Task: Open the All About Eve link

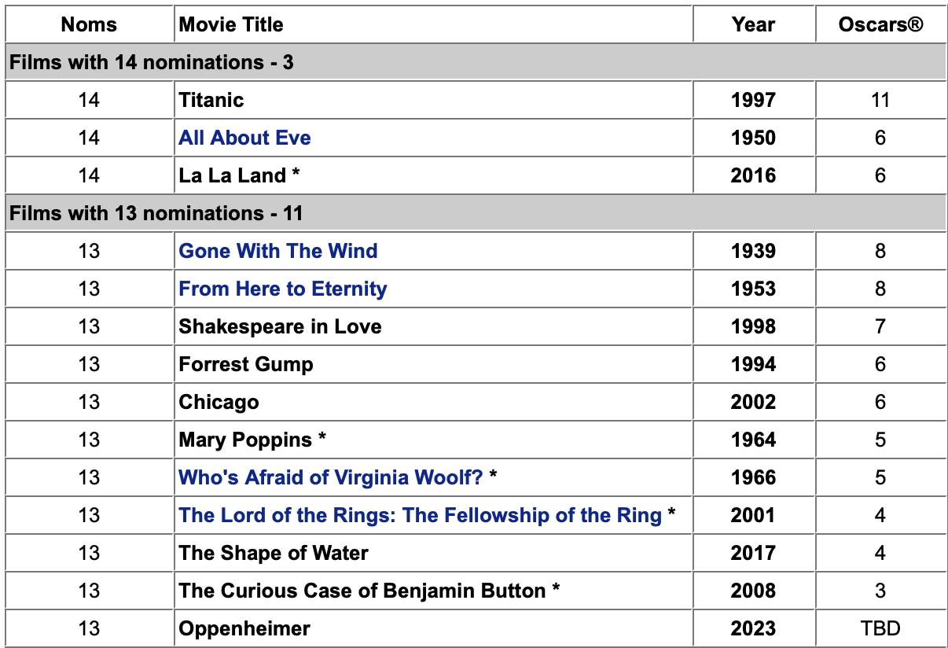Action: 244,138
